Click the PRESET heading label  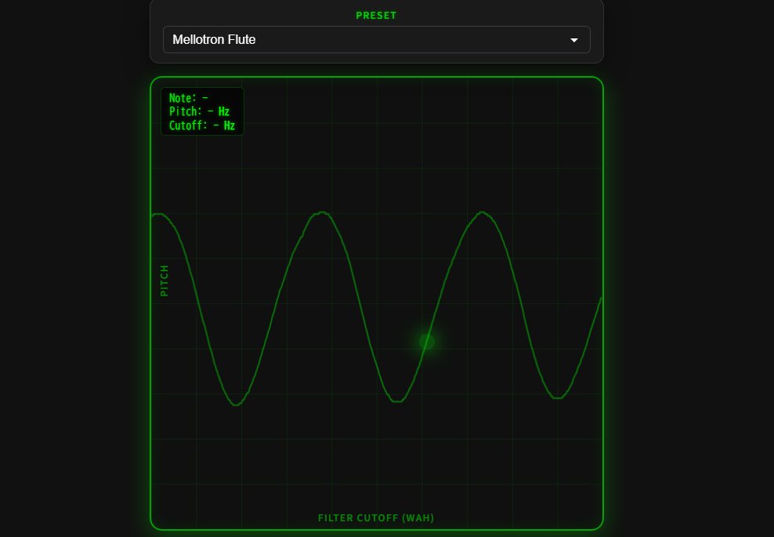(x=376, y=16)
